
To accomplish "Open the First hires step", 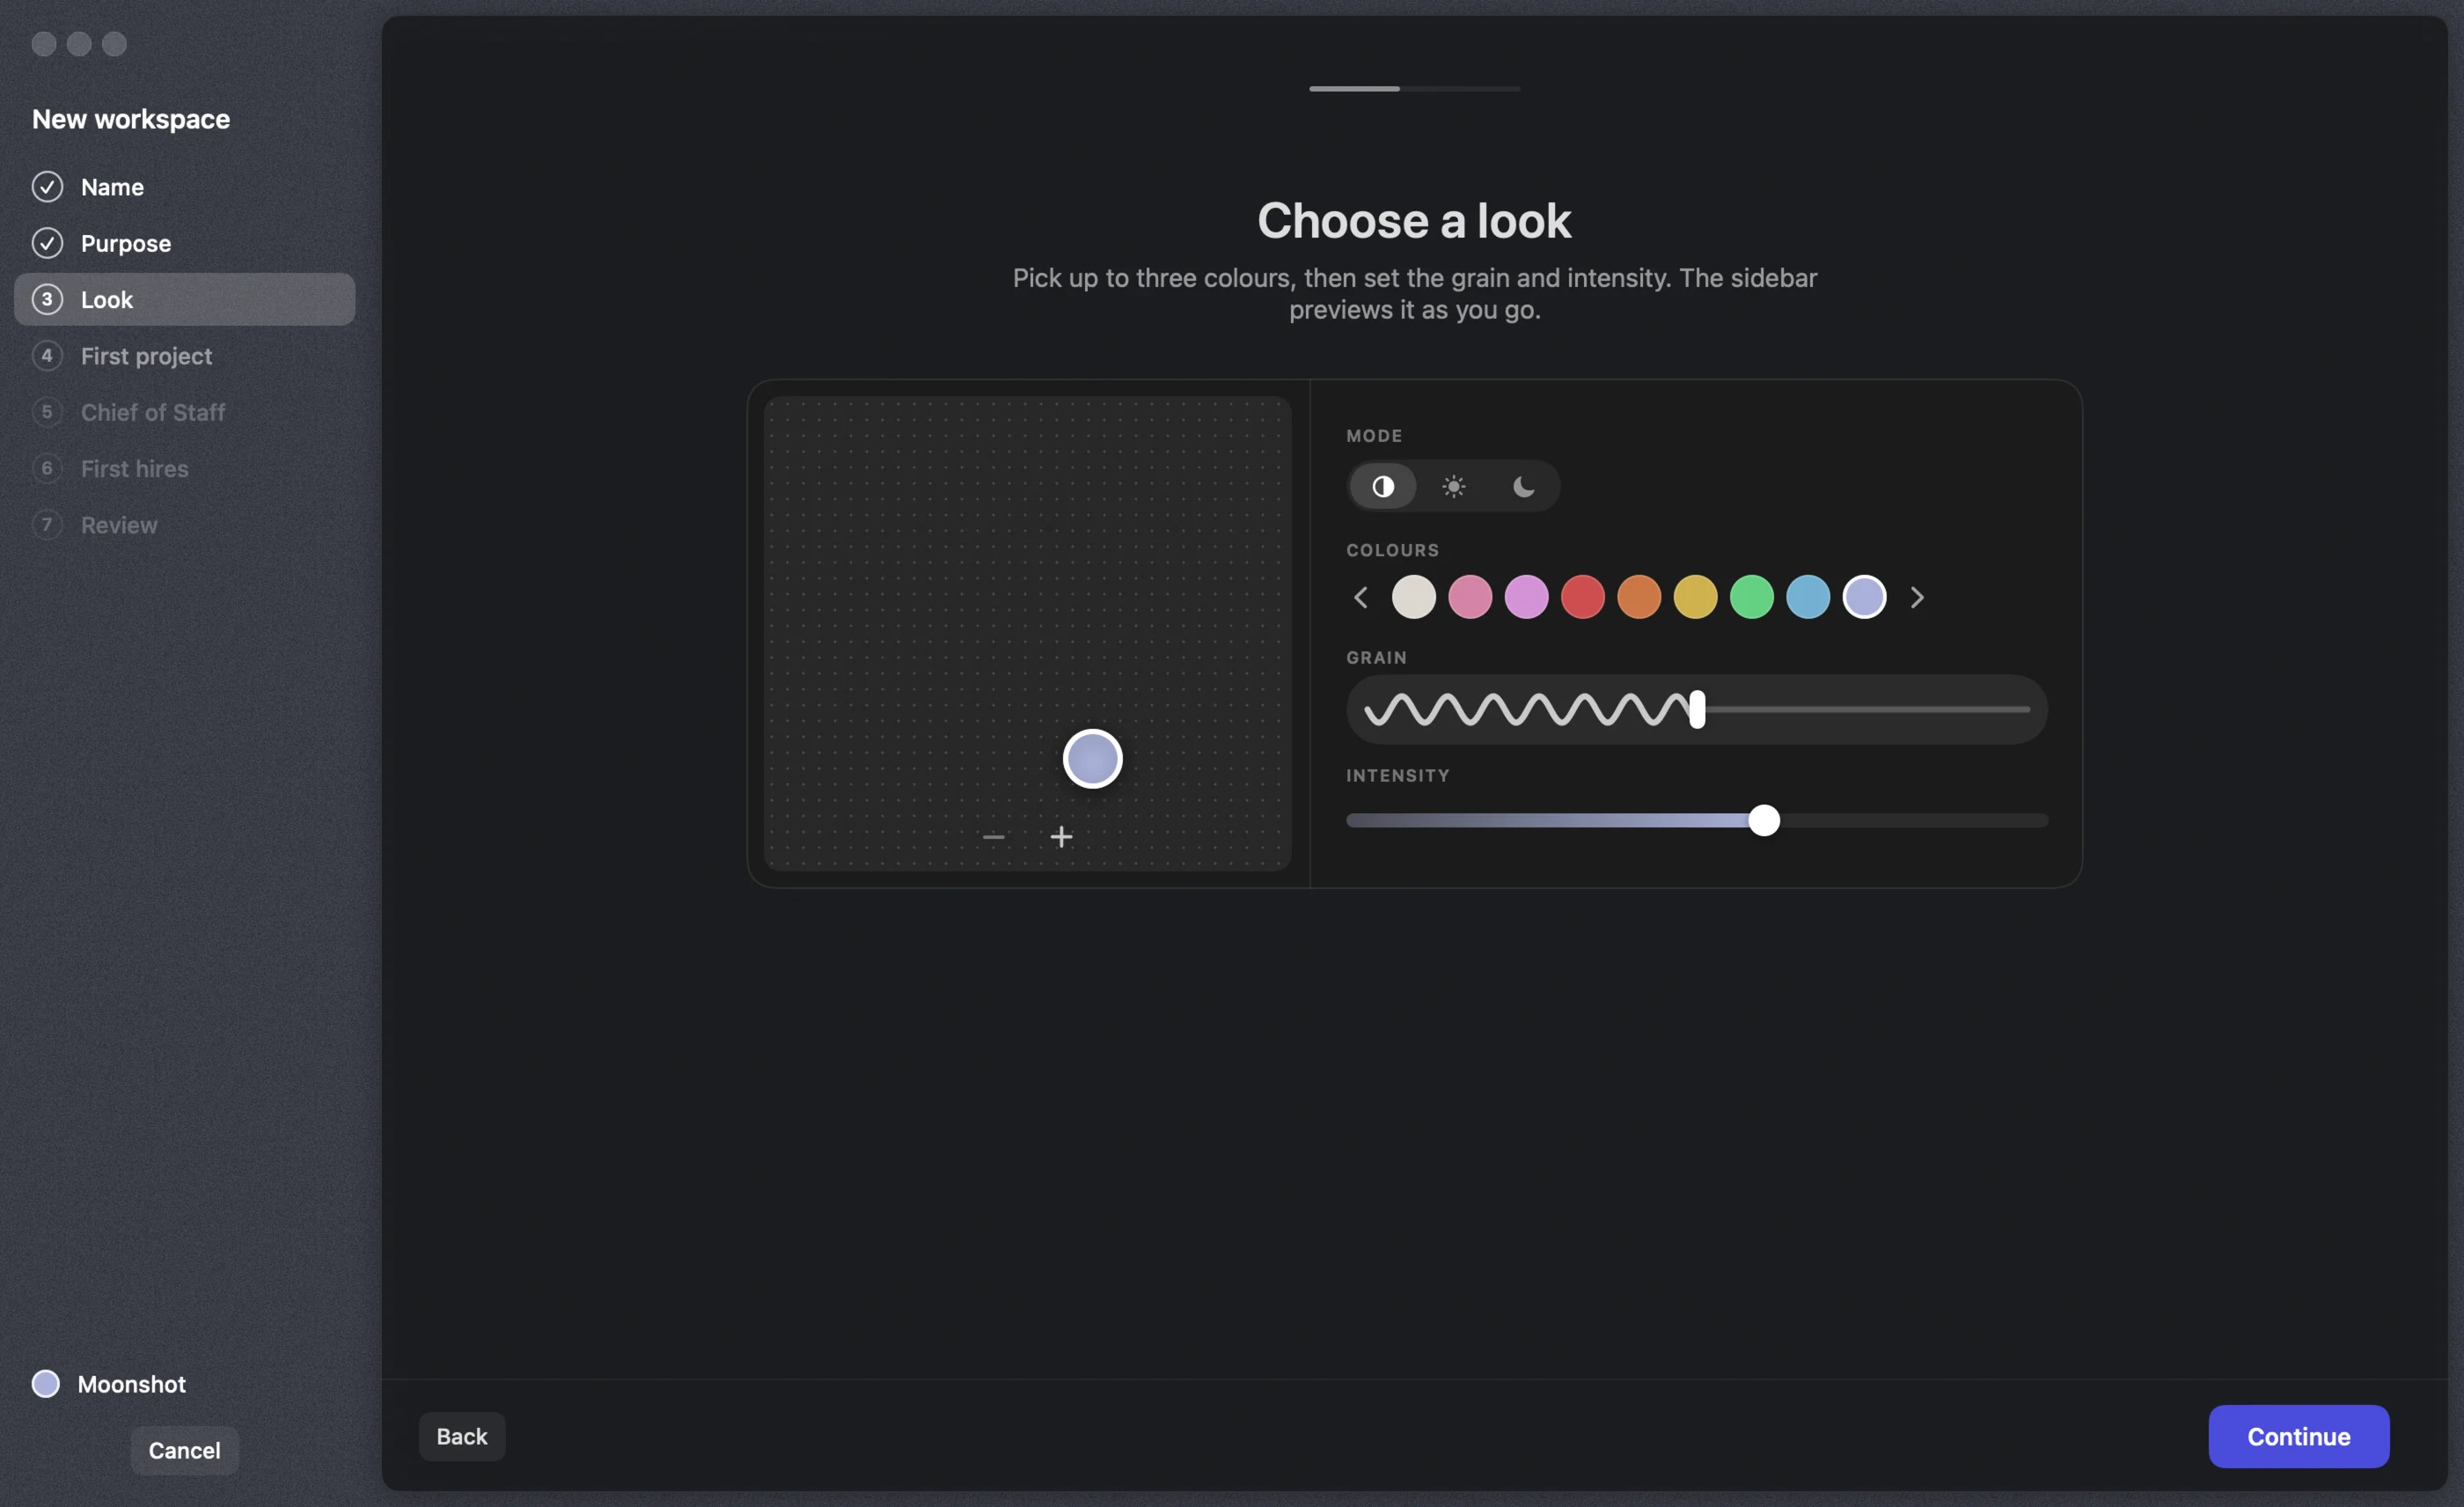I will pyautogui.click(x=184, y=468).
